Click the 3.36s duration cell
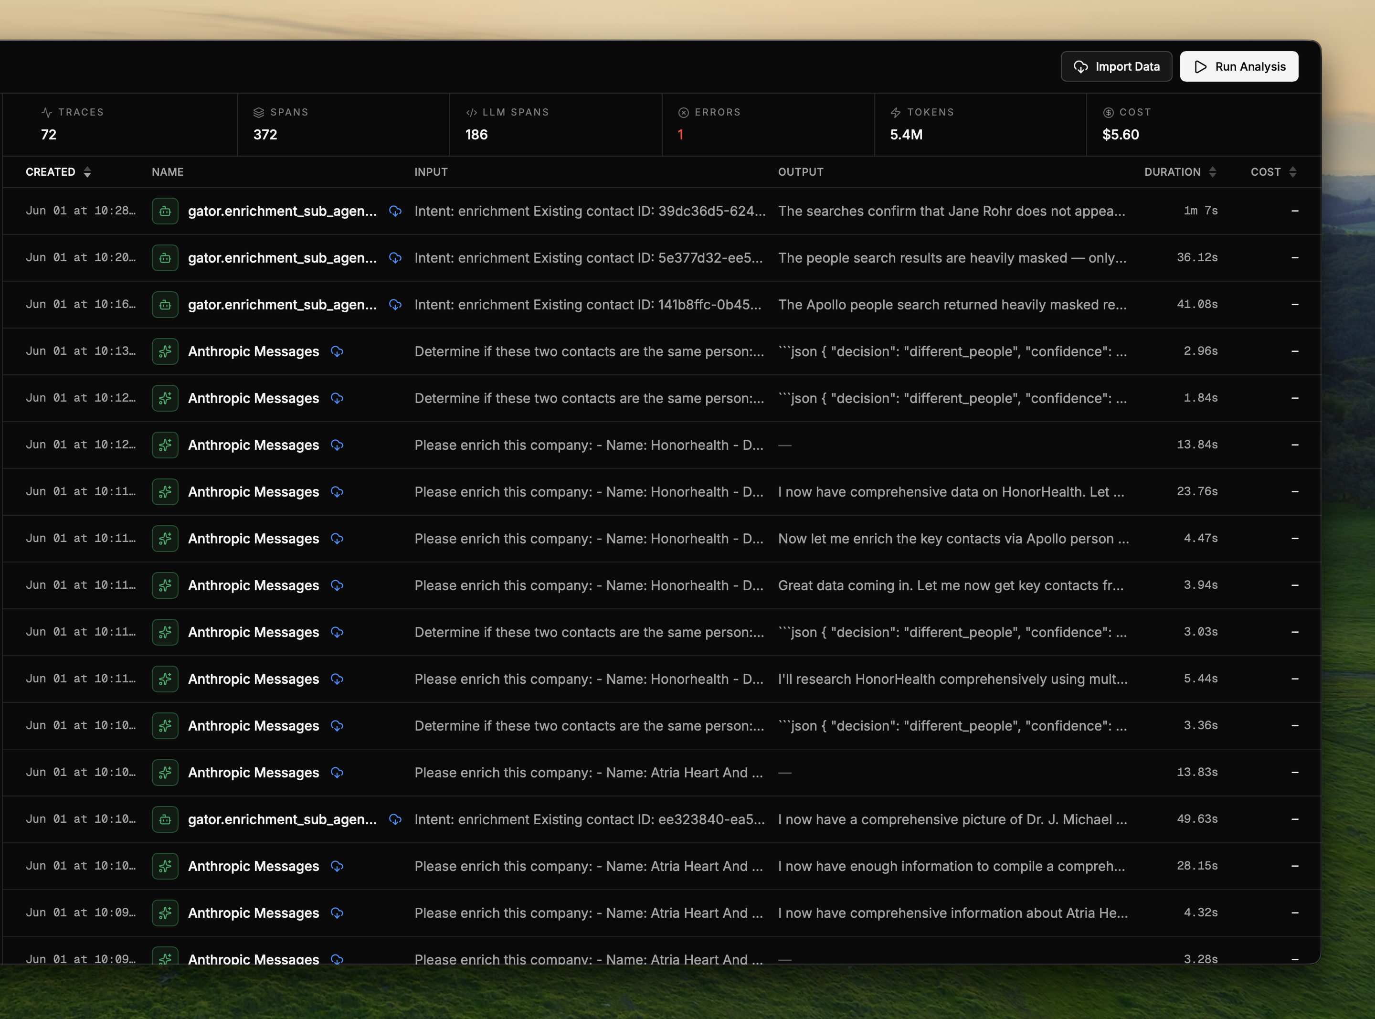 pyautogui.click(x=1201, y=725)
